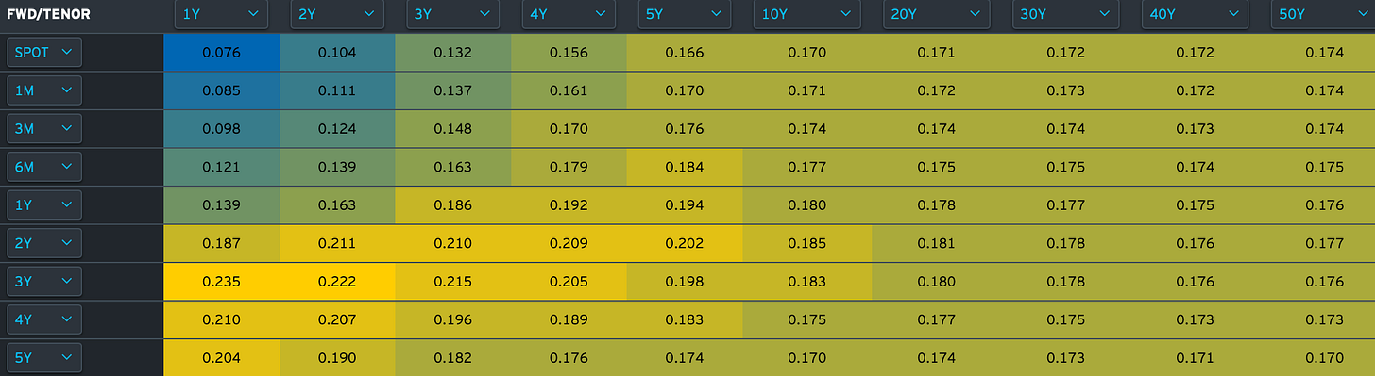Select the 0.192 cell in 1Y row

pos(569,205)
